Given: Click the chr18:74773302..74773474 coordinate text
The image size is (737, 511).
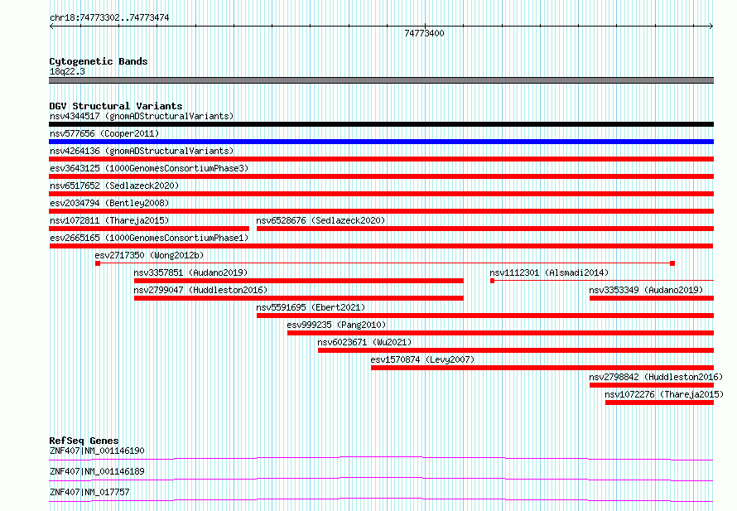Looking at the screenshot, I should pos(109,18).
